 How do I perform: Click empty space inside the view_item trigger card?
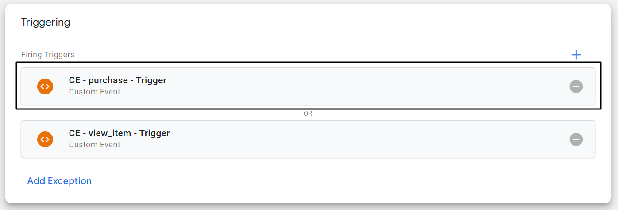tap(354, 139)
